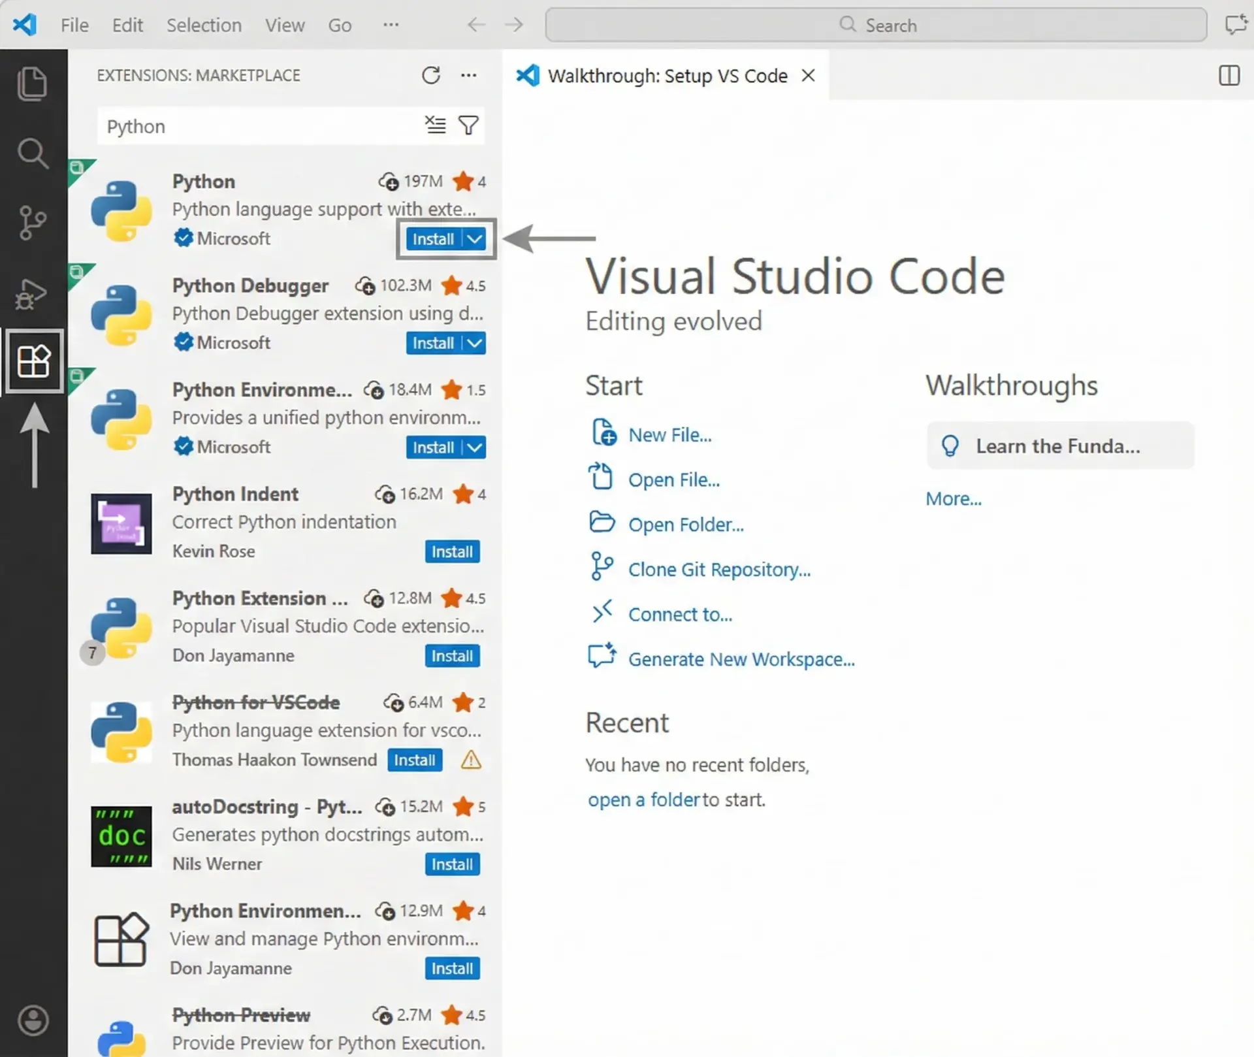
Task: Click the Accounts icon in activity bar
Action: click(33, 1020)
